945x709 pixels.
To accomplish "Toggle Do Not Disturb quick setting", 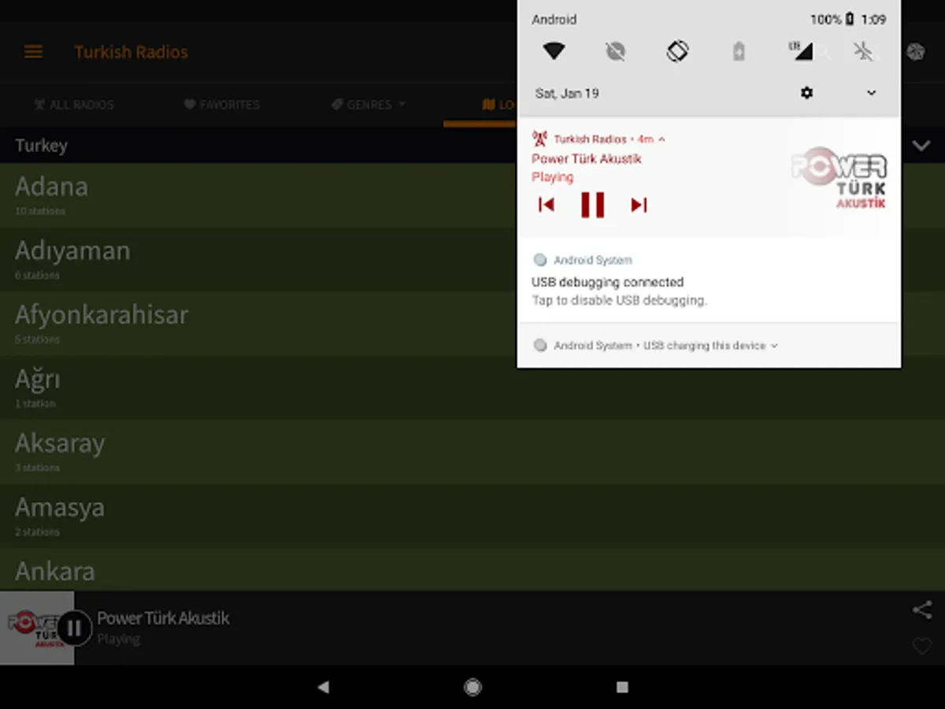I will coord(615,51).
